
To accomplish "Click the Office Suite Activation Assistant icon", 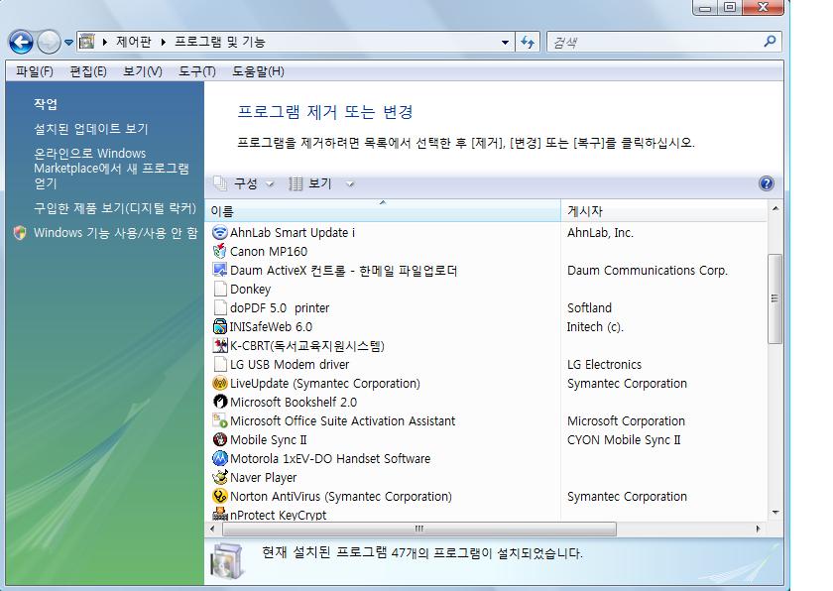I will pos(219,421).
